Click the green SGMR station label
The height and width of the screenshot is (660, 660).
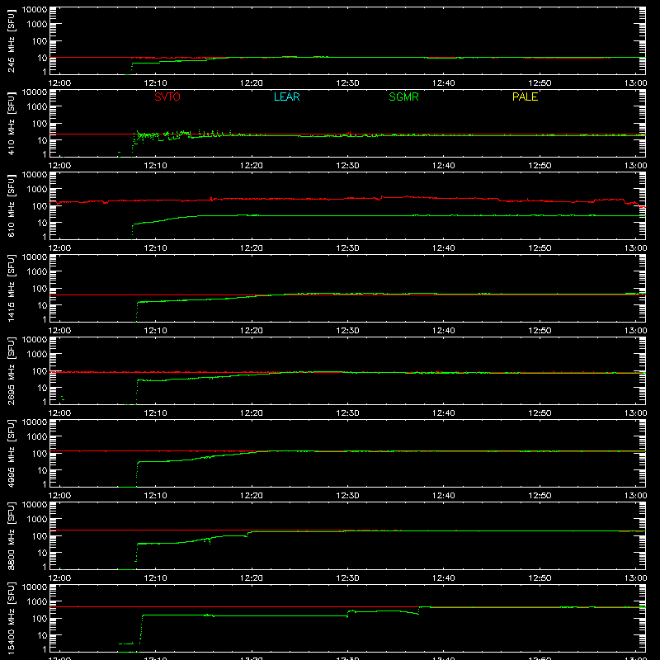pos(403,97)
